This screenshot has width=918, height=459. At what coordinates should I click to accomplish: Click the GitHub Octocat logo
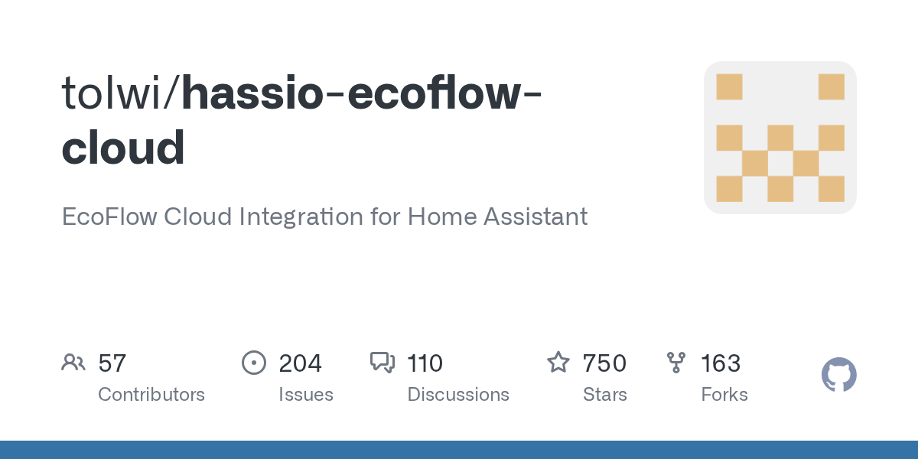click(x=838, y=376)
